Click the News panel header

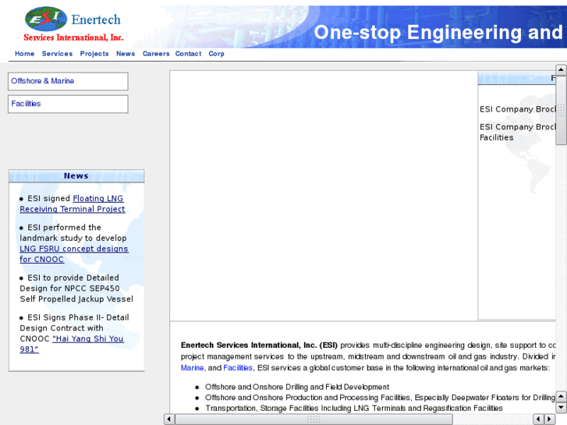pyautogui.click(x=76, y=175)
